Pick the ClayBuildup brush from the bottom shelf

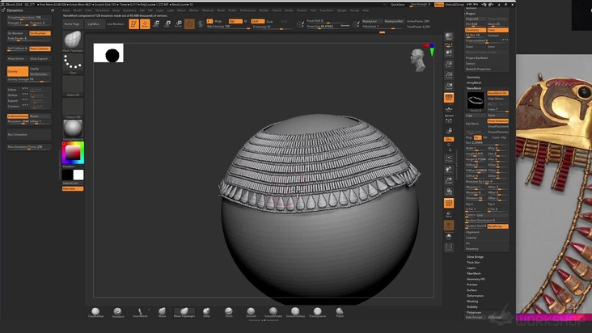pos(95,312)
